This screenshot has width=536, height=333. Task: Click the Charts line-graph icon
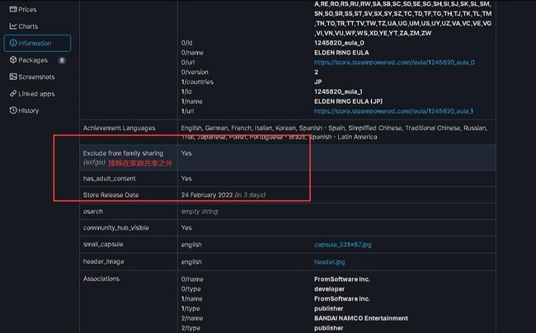pyautogui.click(x=13, y=26)
